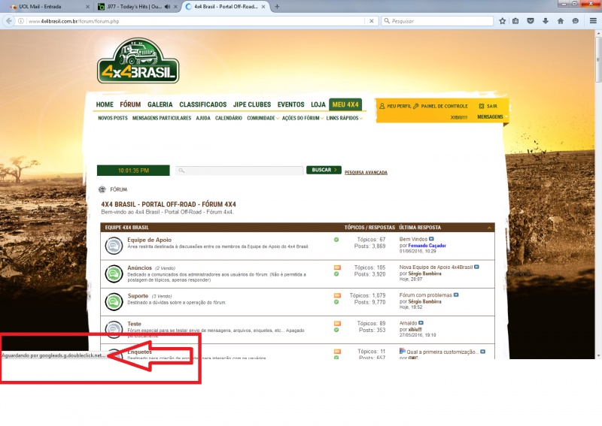Click the 4x4 Brasil logo

coord(138,61)
